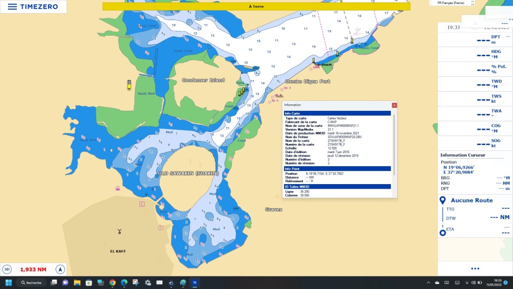Open the three-dots more options in data panel
This screenshot has width=513, height=289.
475,269
